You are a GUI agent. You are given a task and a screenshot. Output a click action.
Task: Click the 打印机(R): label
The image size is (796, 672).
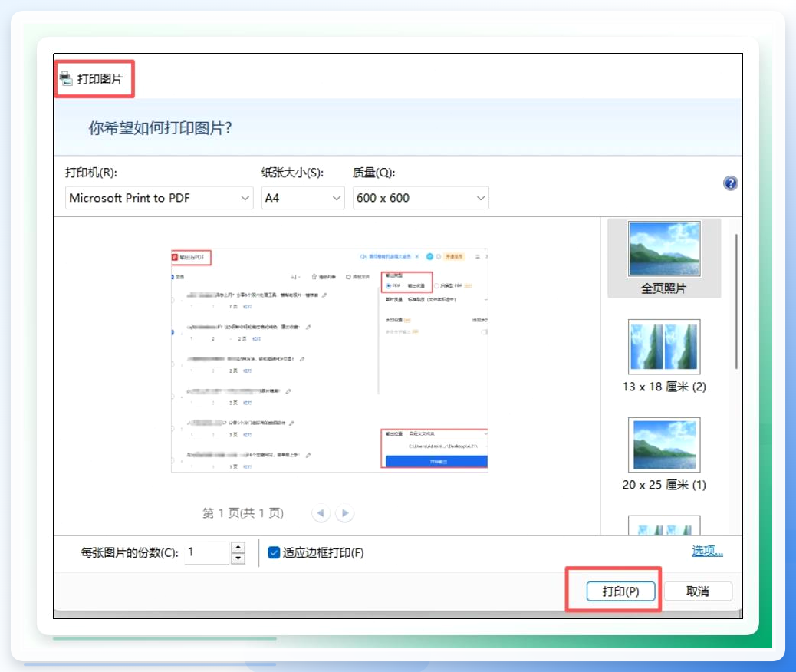(91, 173)
